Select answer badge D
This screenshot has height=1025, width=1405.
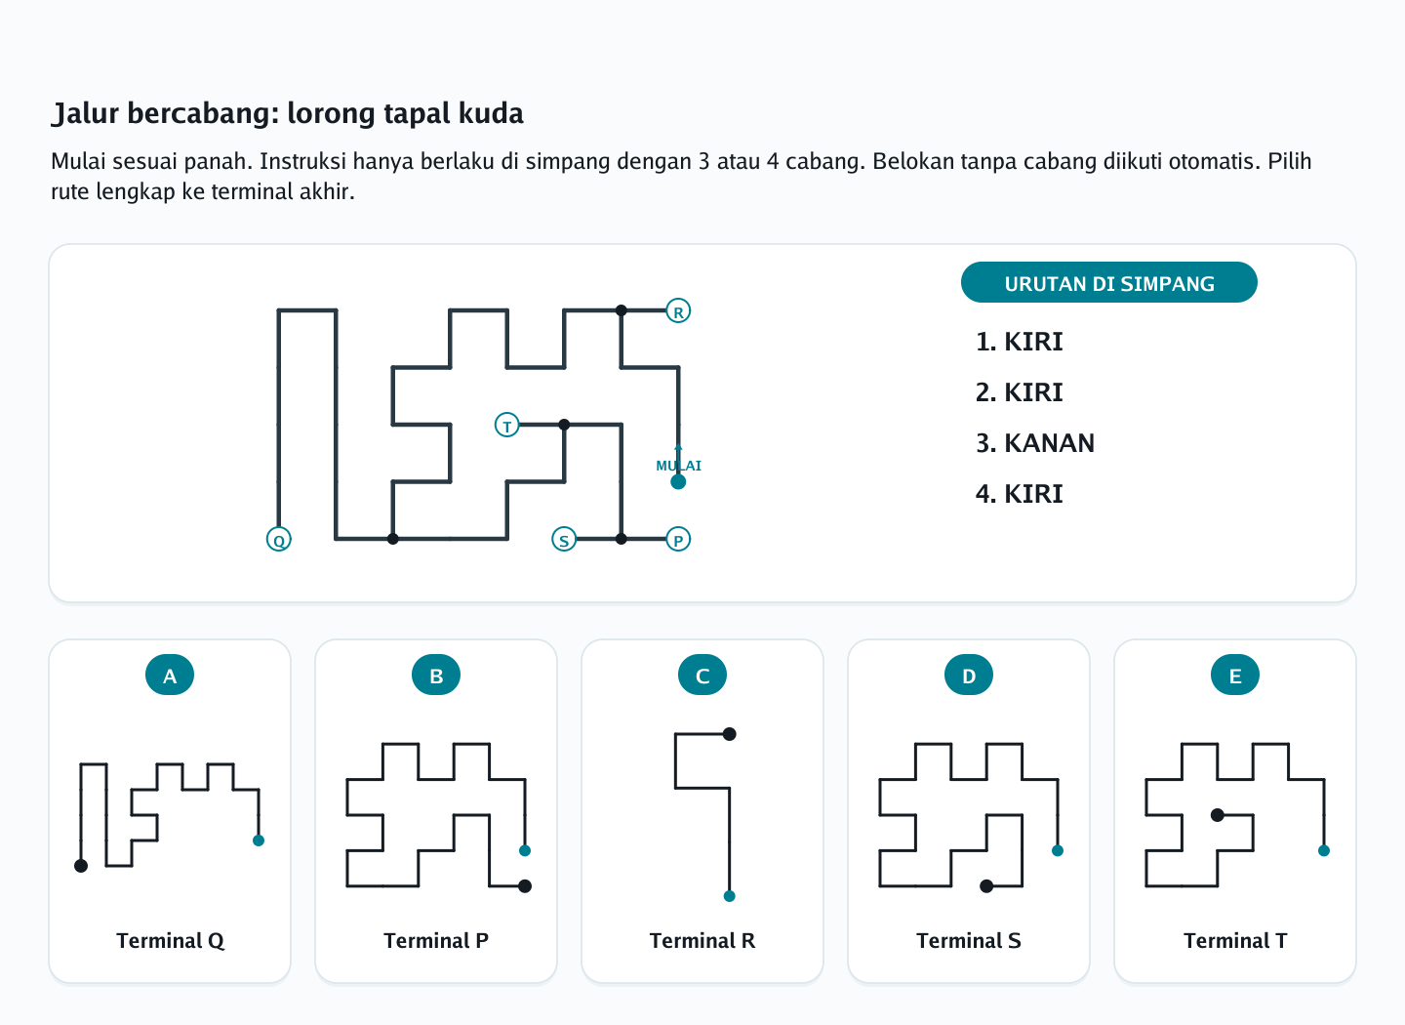point(969,676)
